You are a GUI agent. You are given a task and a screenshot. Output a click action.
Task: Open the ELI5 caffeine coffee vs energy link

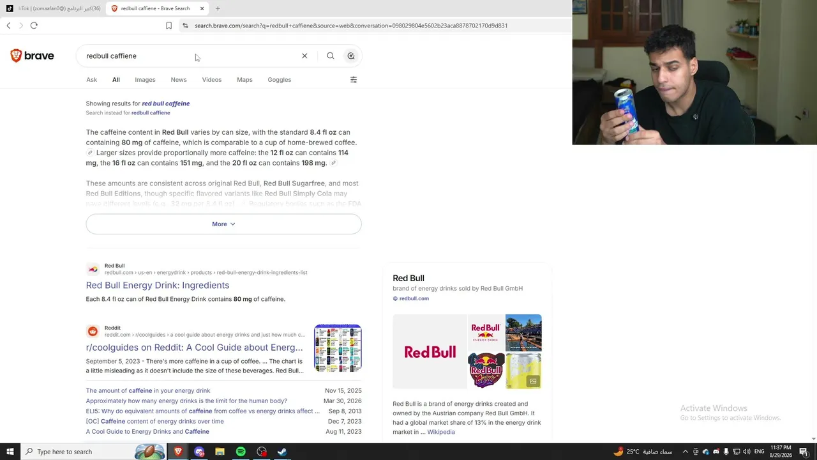(x=203, y=411)
